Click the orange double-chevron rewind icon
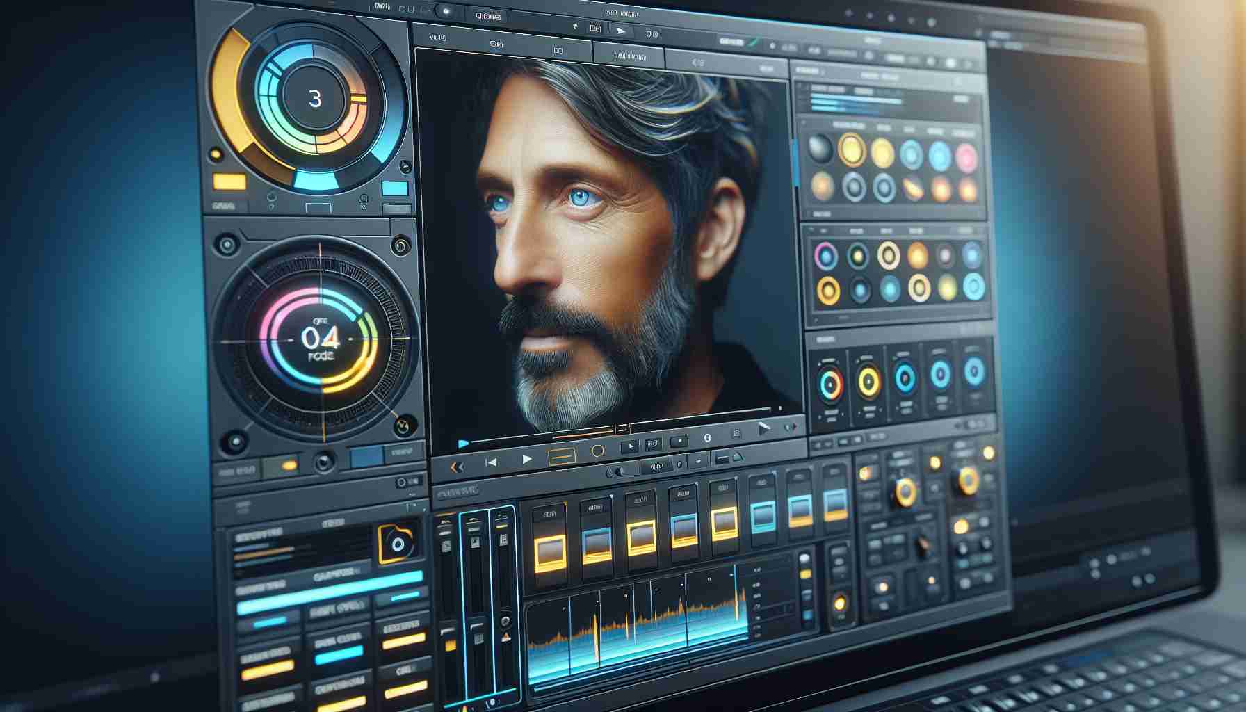This screenshot has height=712, width=1246. 457,467
